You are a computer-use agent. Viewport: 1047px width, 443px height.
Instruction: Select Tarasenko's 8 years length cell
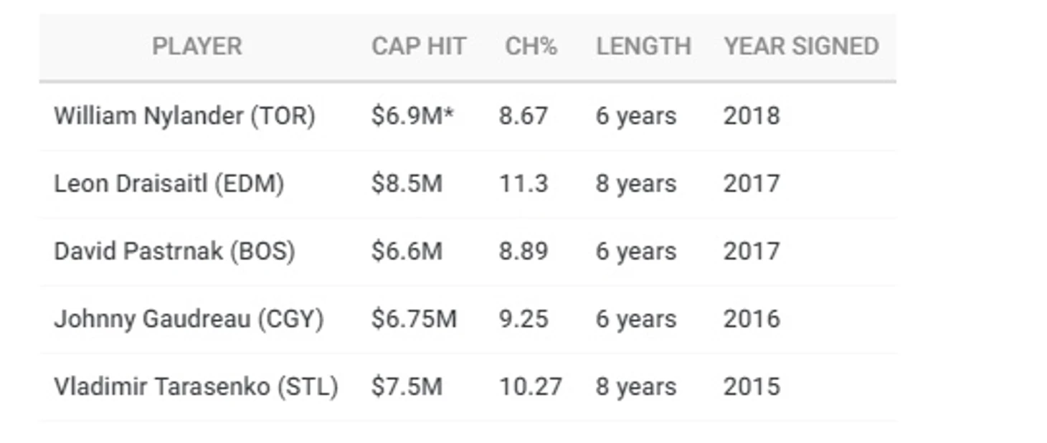click(x=635, y=387)
